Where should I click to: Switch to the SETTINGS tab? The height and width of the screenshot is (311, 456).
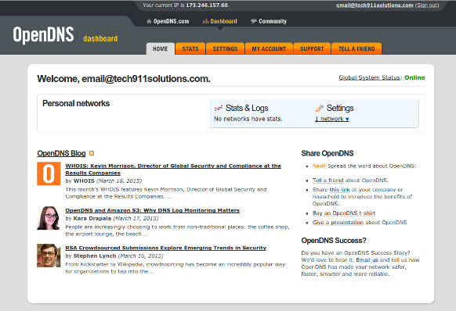click(225, 48)
